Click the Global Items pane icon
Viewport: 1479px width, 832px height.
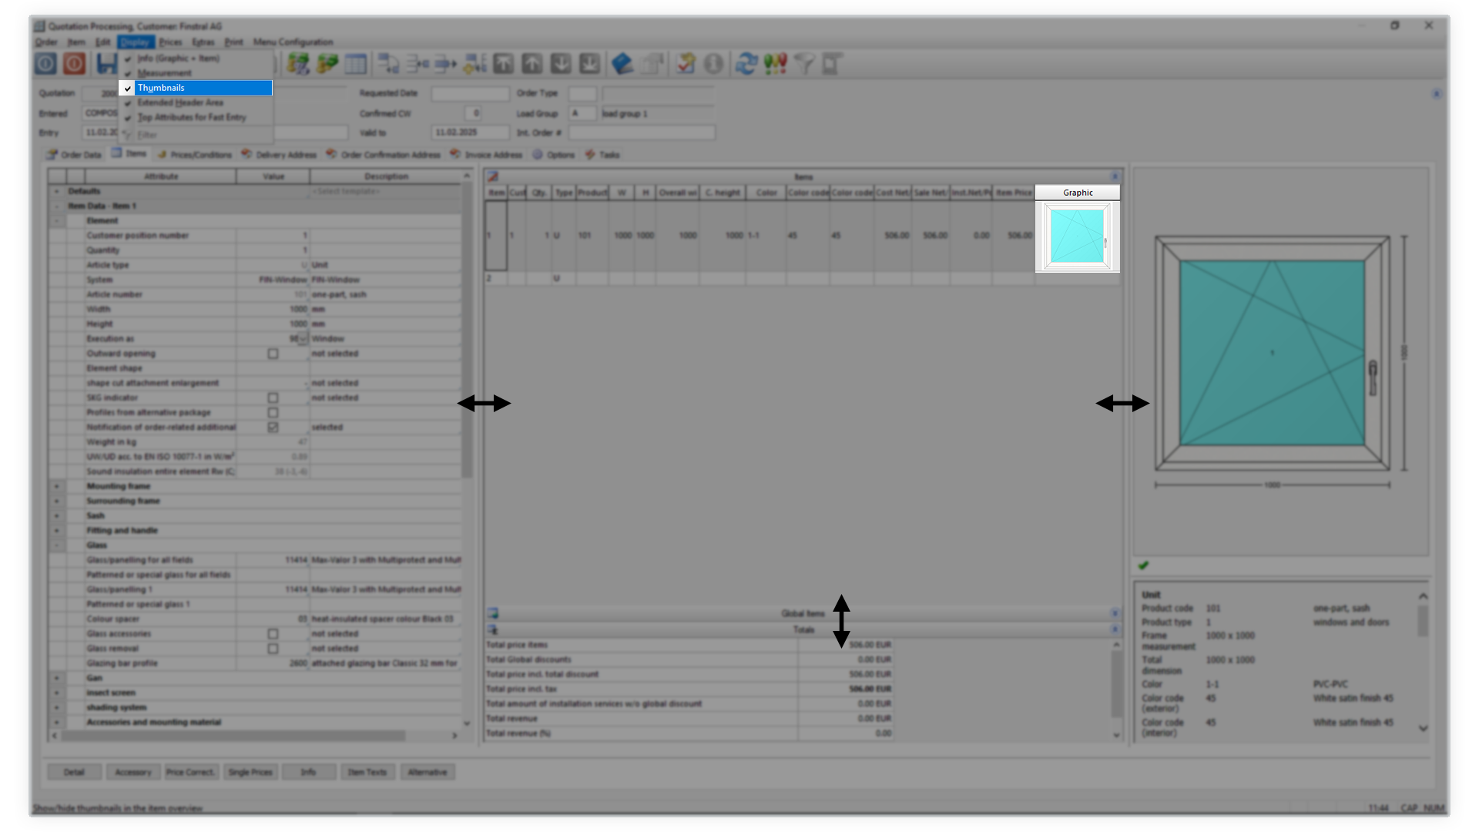[x=493, y=613]
